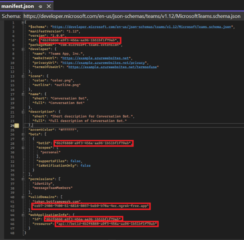Click the "resource" key

click(x=42, y=224)
